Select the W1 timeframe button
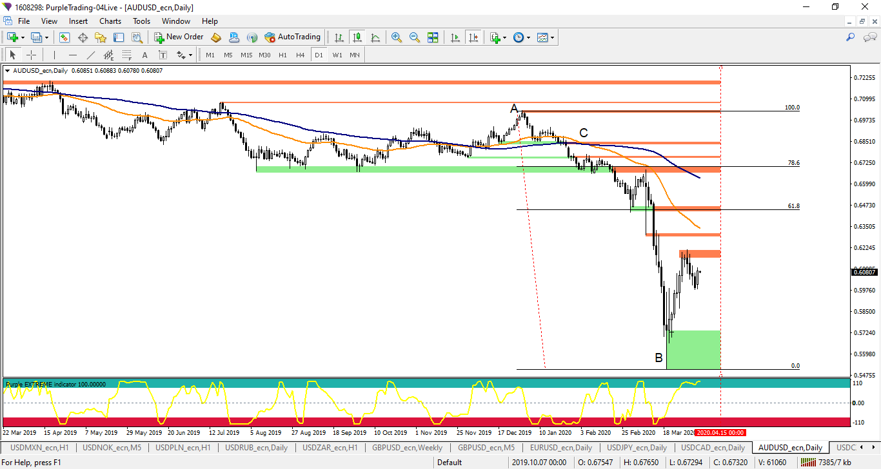 click(x=337, y=55)
